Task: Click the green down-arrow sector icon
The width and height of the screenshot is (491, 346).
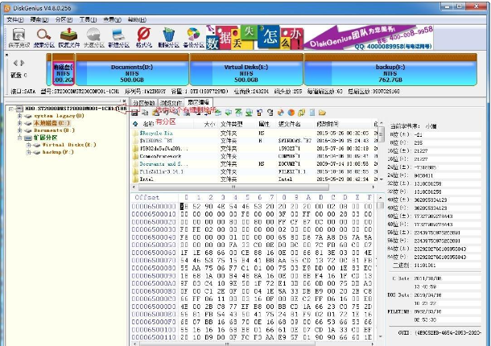Action: (229, 113)
